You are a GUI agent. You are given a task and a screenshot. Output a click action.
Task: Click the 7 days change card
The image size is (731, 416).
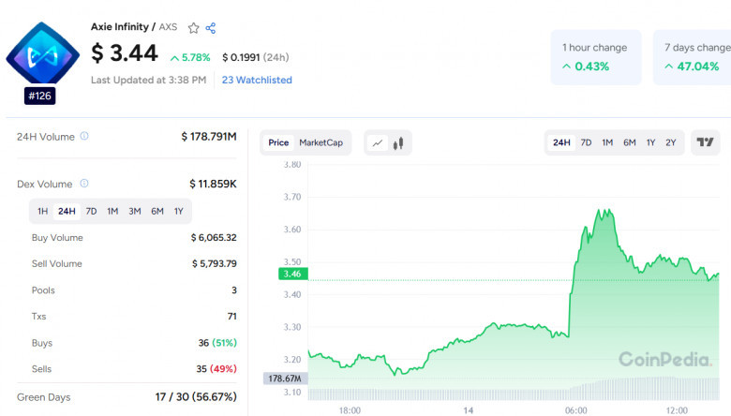coord(693,57)
